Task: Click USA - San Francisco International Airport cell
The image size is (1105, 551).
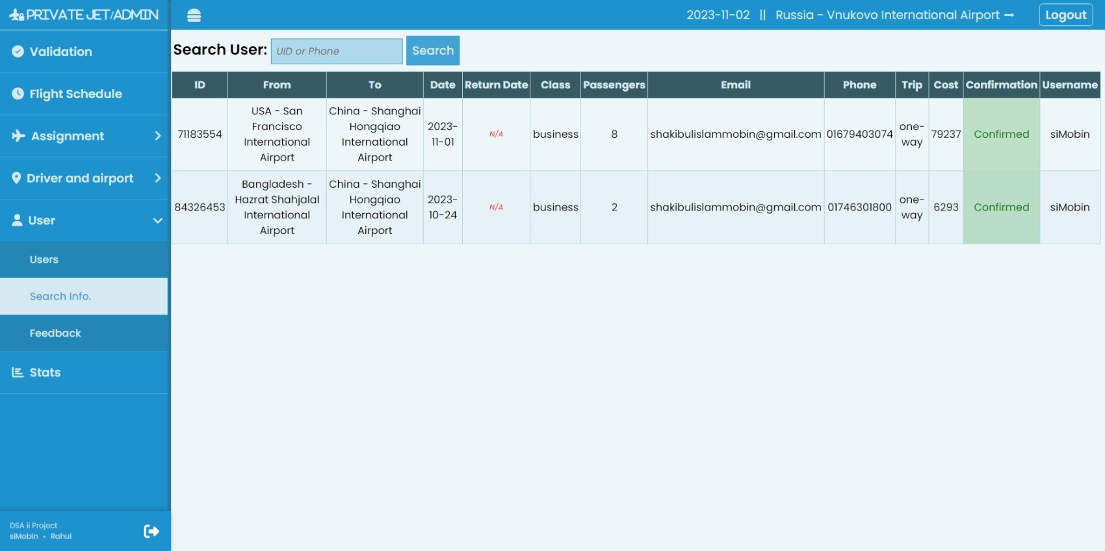Action: (277, 135)
